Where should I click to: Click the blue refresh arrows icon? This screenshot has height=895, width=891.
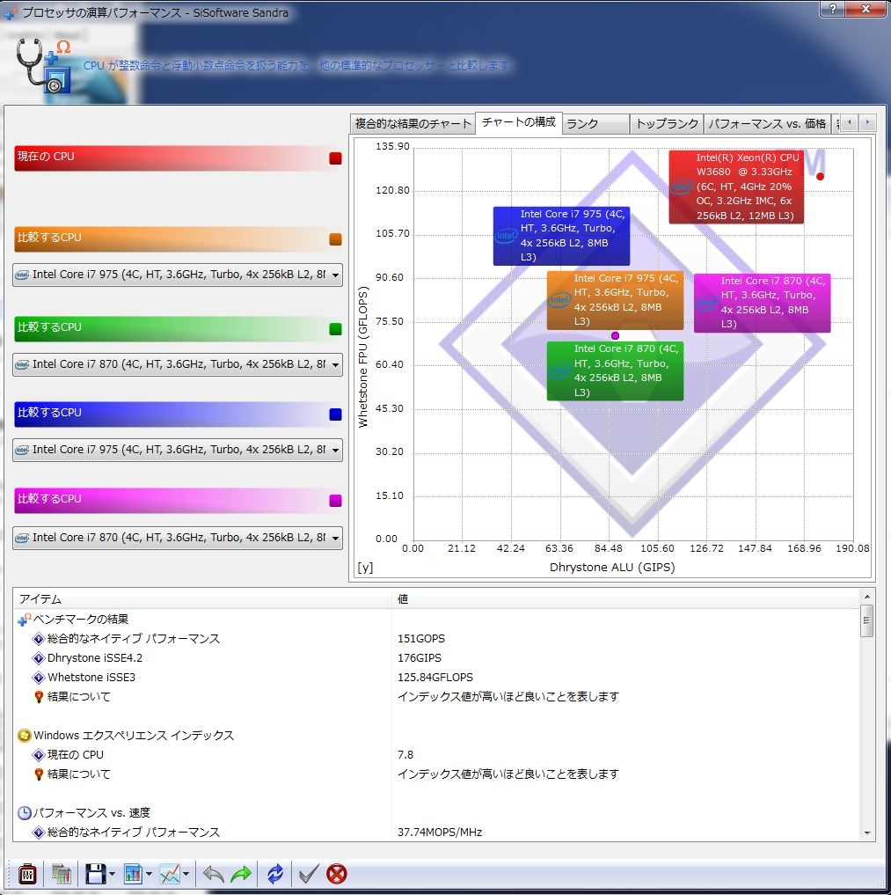(x=275, y=873)
